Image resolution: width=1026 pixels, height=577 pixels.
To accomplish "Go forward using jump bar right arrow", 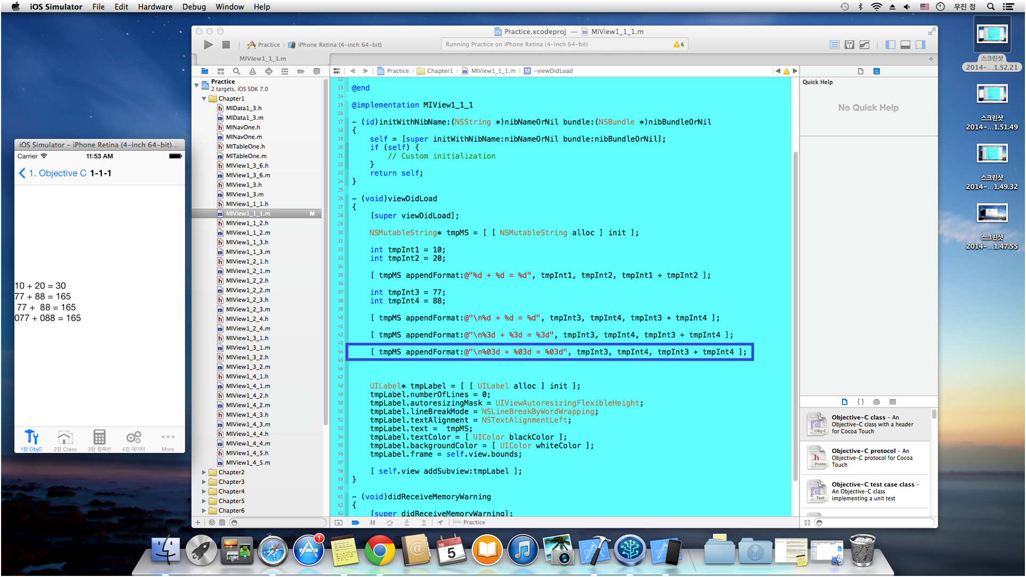I will coord(365,71).
